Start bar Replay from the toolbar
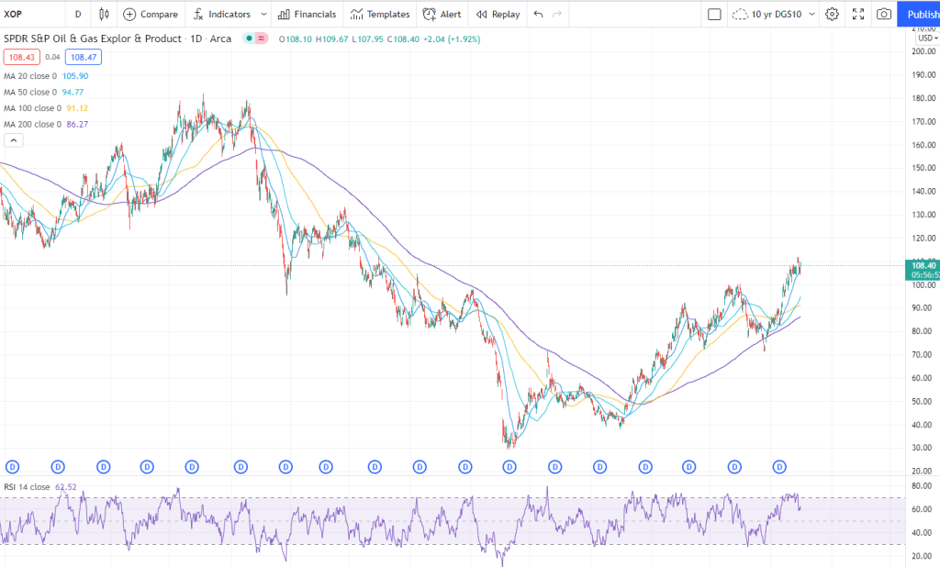The height and width of the screenshot is (567, 940). click(x=497, y=15)
